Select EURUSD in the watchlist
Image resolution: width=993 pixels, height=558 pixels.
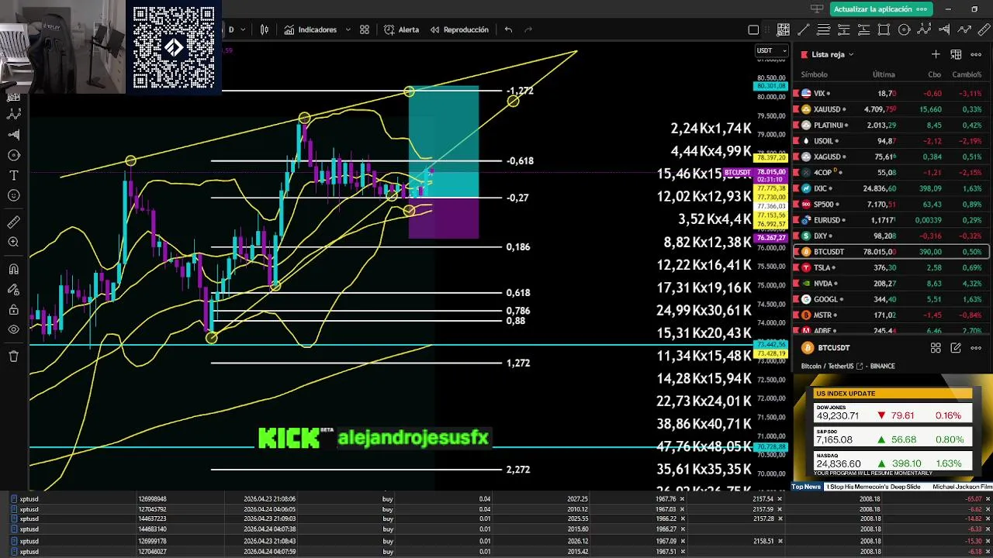click(x=891, y=220)
